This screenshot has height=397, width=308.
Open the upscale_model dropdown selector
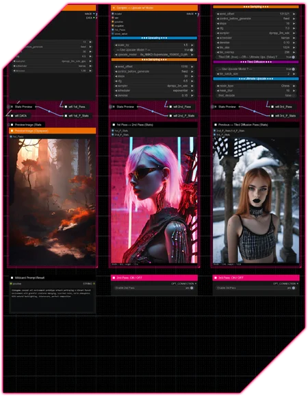pyautogui.click(x=154, y=54)
